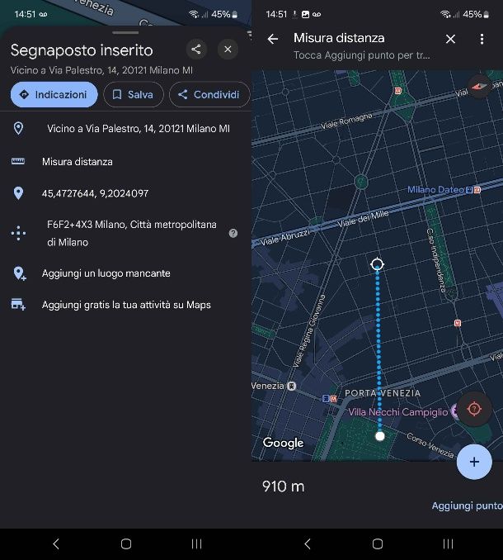503x560 pixels.
Task: Tap the metro M icon near Viale Romagna
Action: point(397,91)
